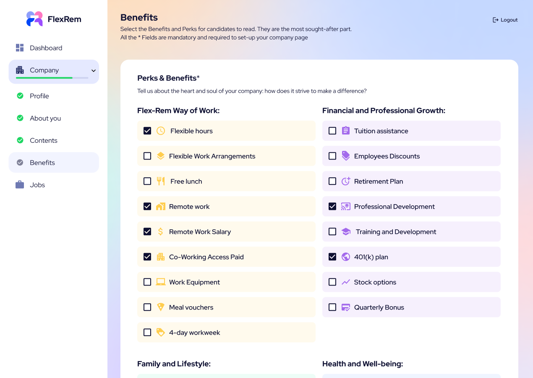Tick the 4-day workweek checkbox
The image size is (533, 378).
[x=147, y=332]
